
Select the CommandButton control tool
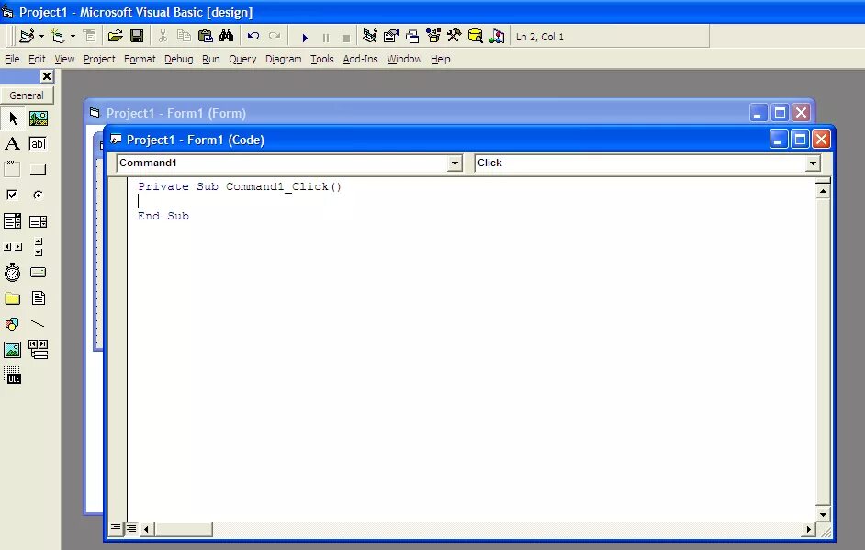pos(38,169)
